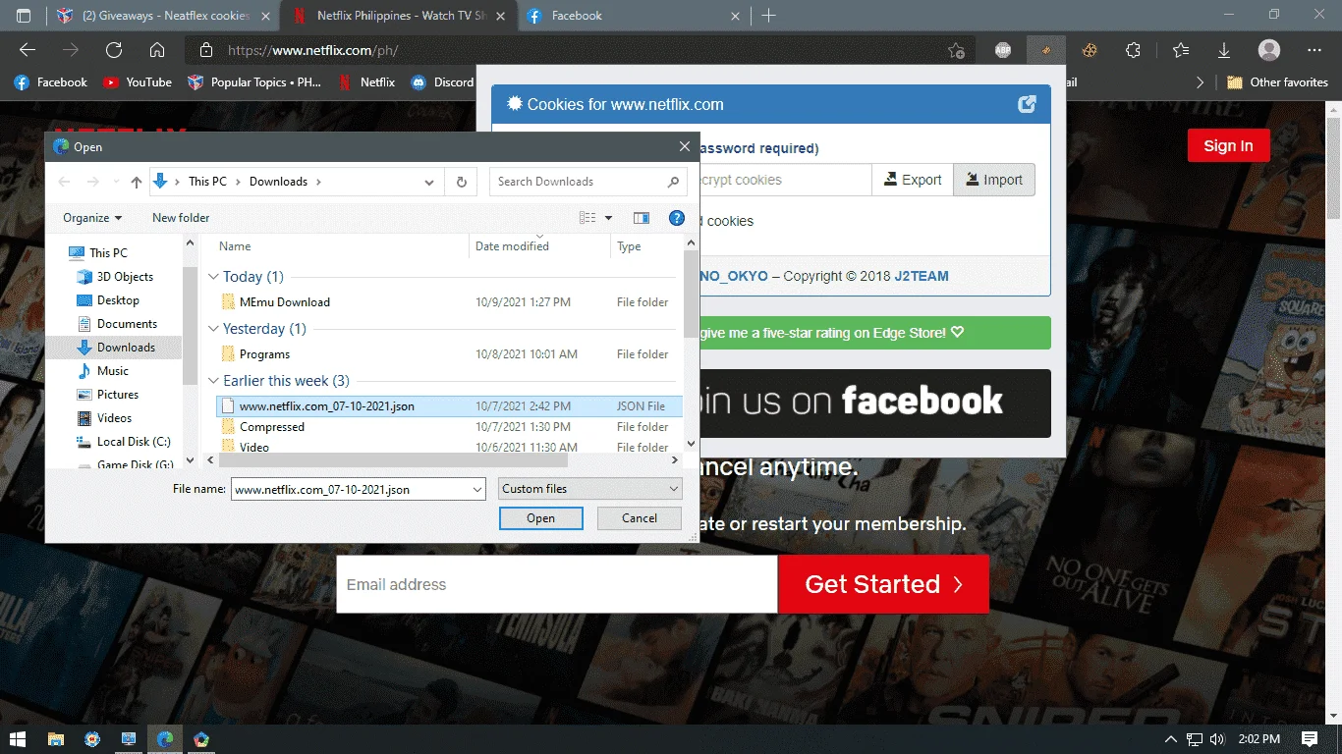This screenshot has width=1342, height=754.
Task: Open the Discord bookmark
Action: click(x=443, y=82)
